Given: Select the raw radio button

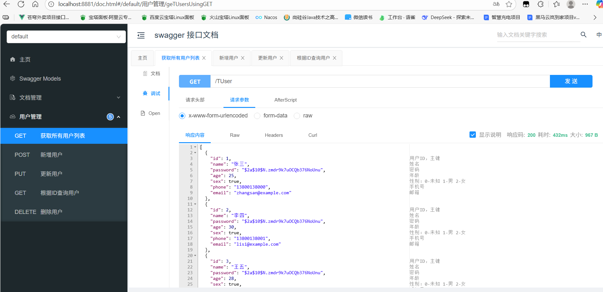Looking at the screenshot, I should tap(297, 116).
